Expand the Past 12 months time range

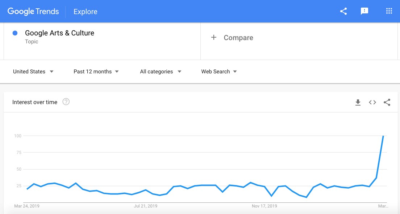click(96, 72)
